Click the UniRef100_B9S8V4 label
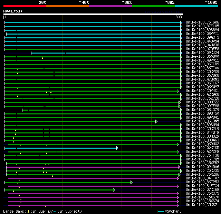 tap(202, 30)
